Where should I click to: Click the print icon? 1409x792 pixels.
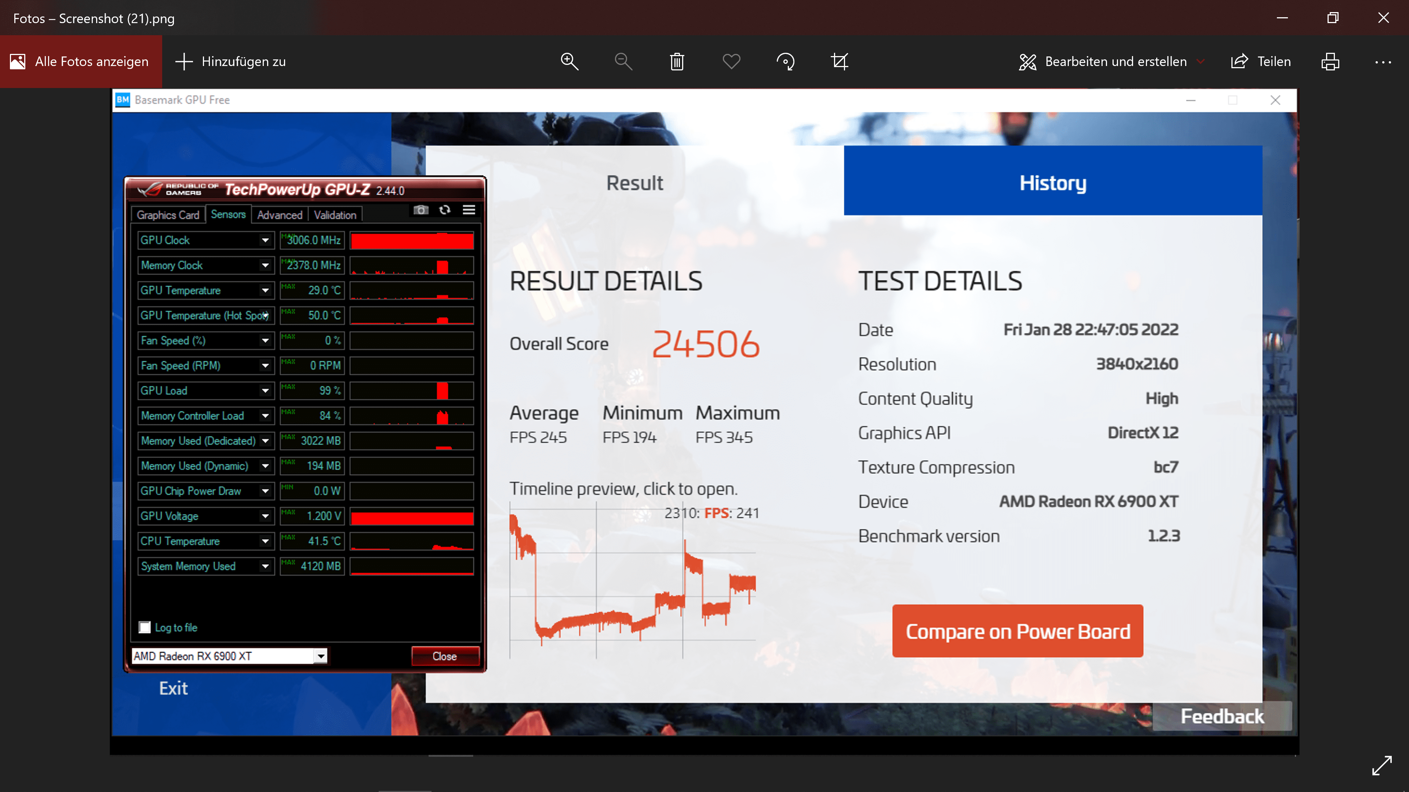(1330, 61)
